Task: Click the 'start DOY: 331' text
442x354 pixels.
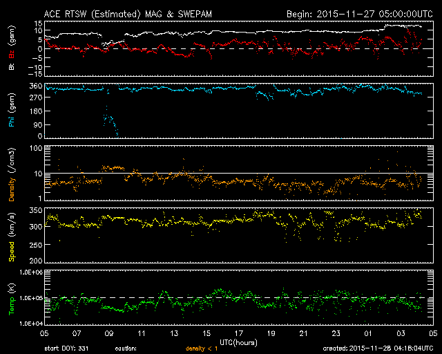Action: click(68, 349)
